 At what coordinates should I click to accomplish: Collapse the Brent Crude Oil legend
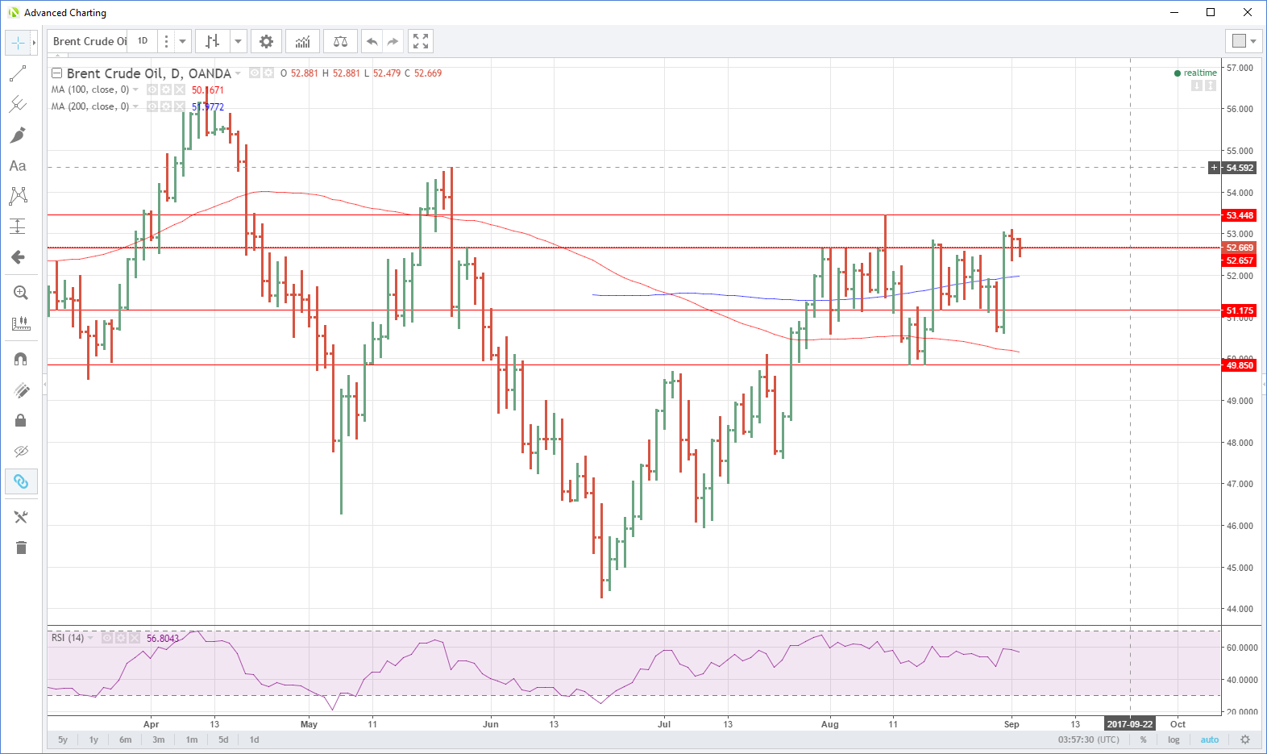click(x=56, y=73)
